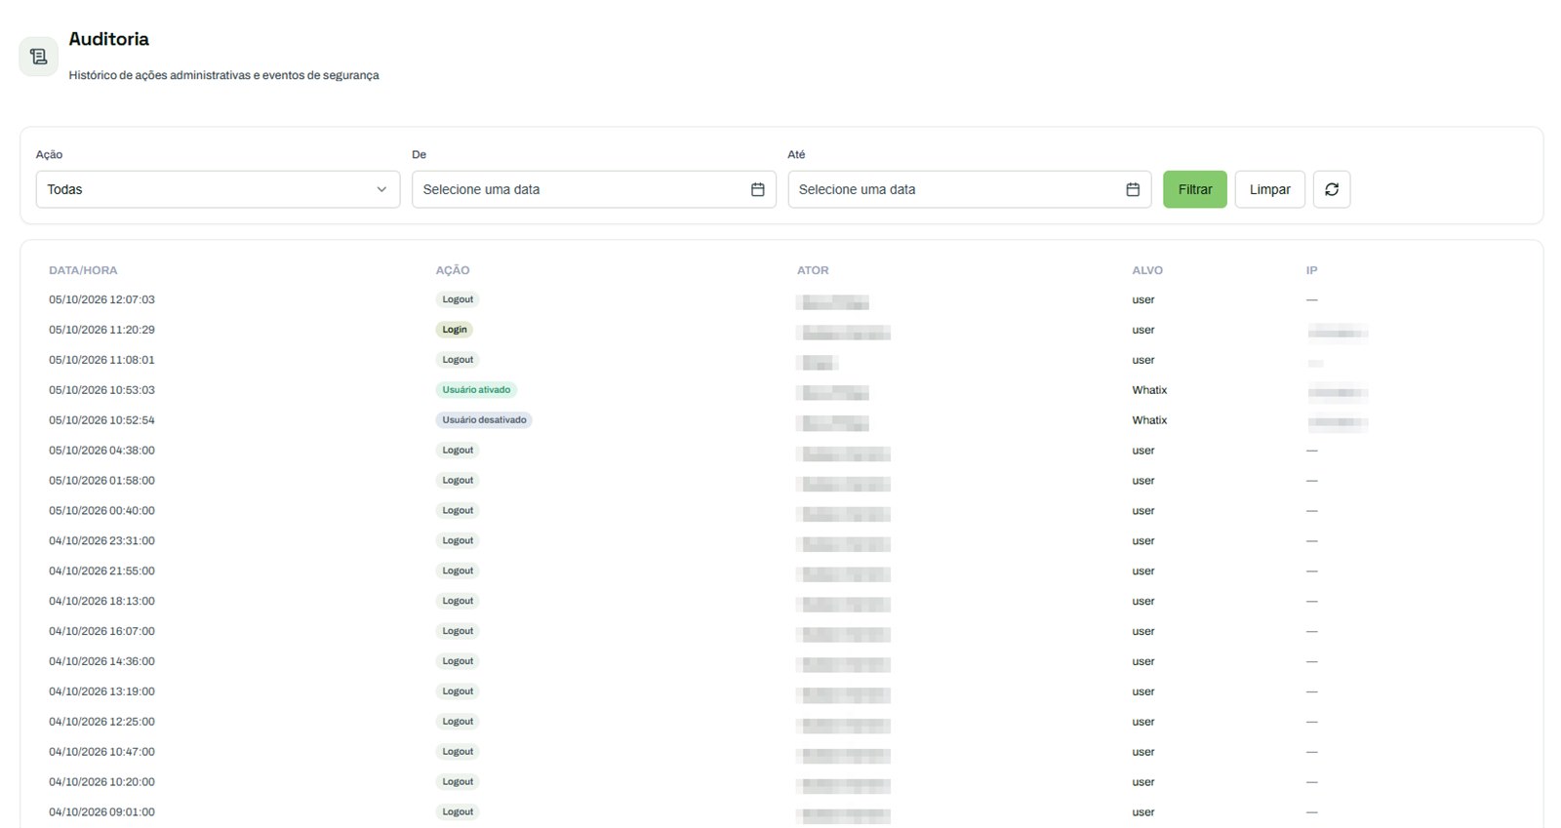Click Logout badge in 12:07:03 row
This screenshot has height=828, width=1561.
coord(458,299)
